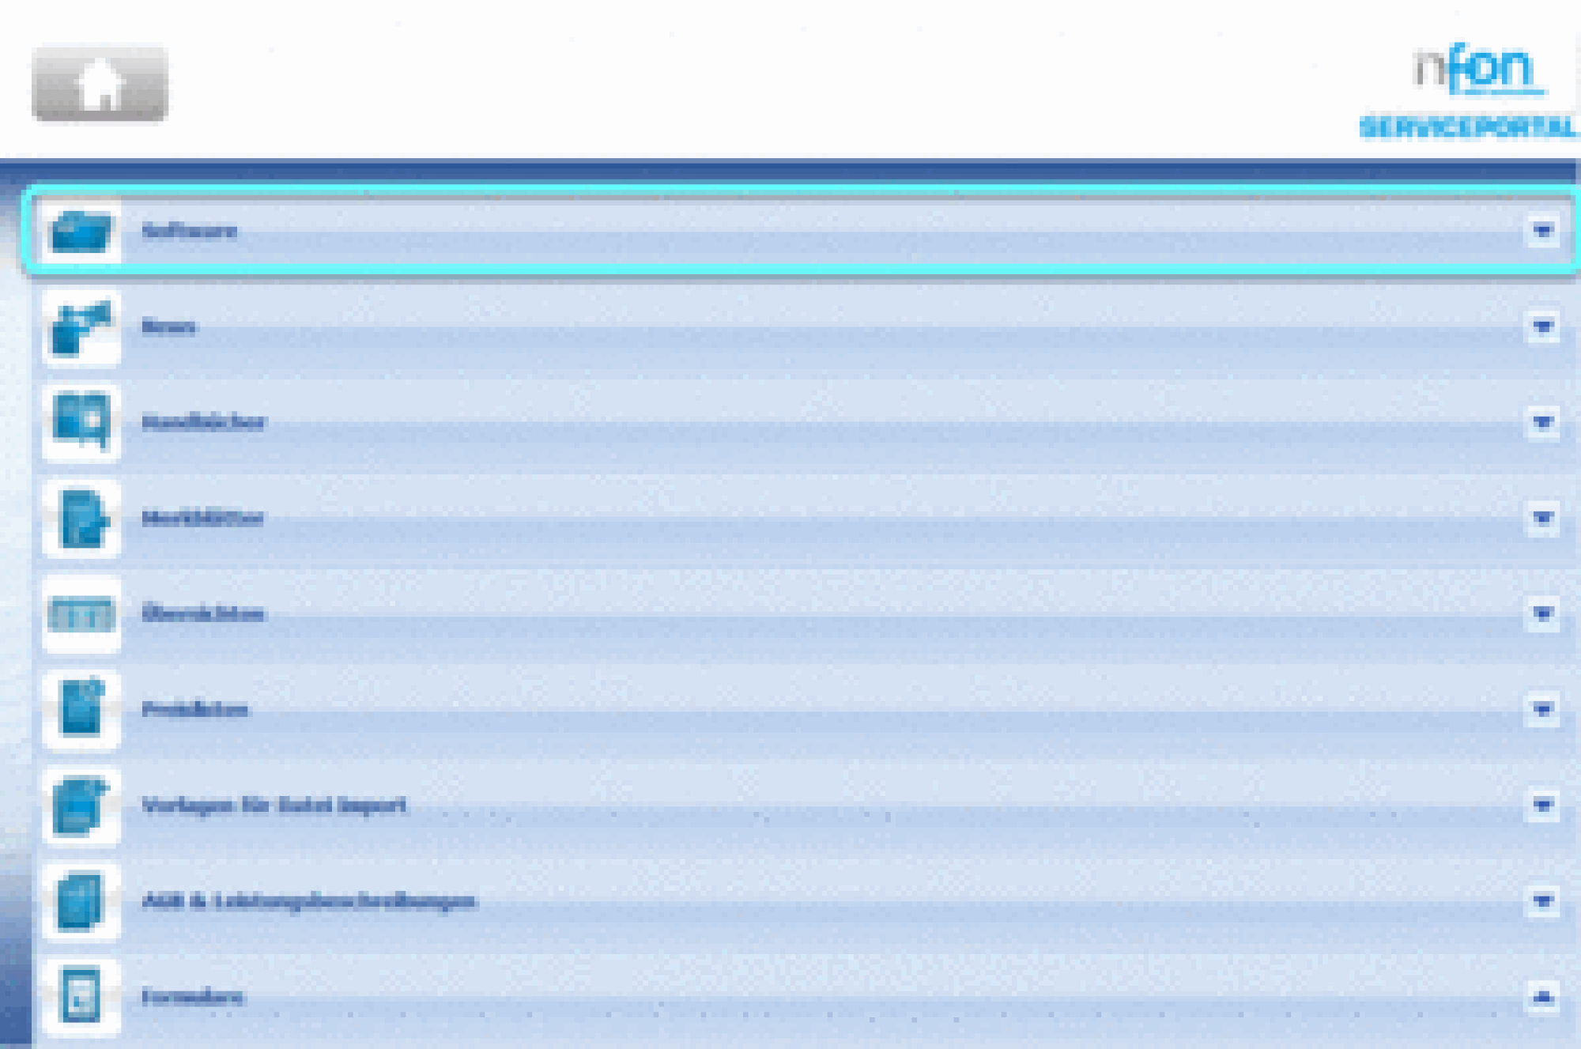The width and height of the screenshot is (1581, 1049).
Task: Open the Preislisten section label
Action: 194,709
